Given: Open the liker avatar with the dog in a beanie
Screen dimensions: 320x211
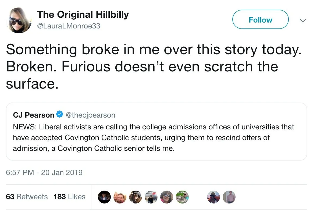Looking at the screenshot, I should coord(135,197).
